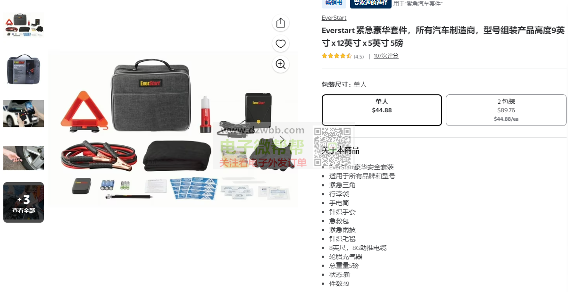Open +3 查看全部 image gallery

coord(24,202)
